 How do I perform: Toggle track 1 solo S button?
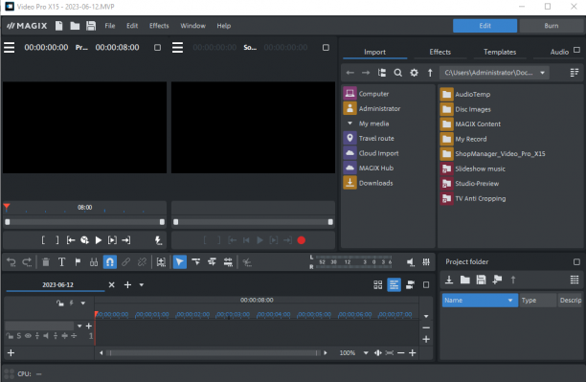[x=19, y=336]
